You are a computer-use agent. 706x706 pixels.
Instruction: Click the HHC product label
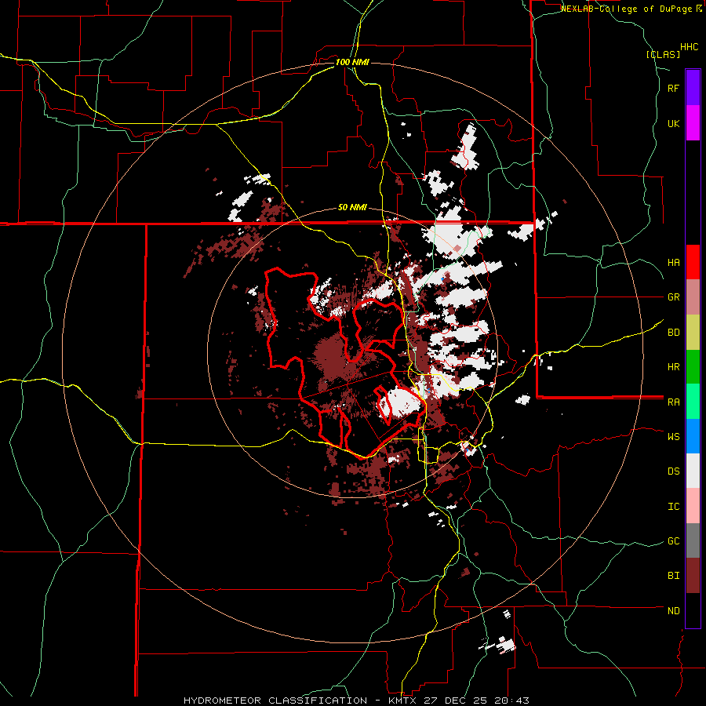690,47
